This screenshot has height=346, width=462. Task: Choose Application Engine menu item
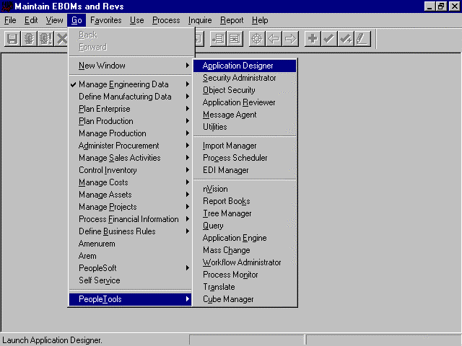pyautogui.click(x=245, y=238)
